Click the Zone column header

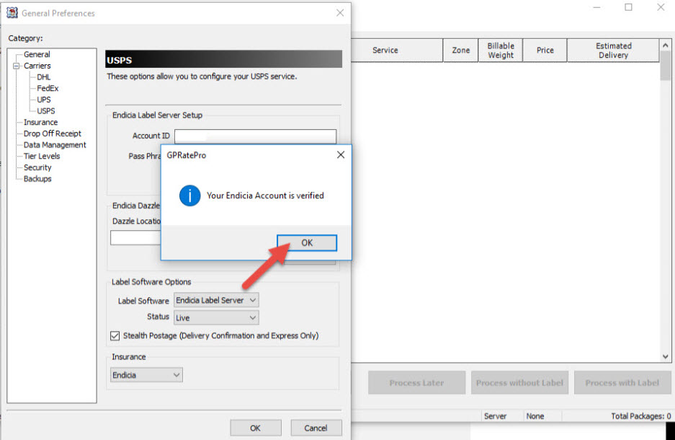click(x=460, y=50)
